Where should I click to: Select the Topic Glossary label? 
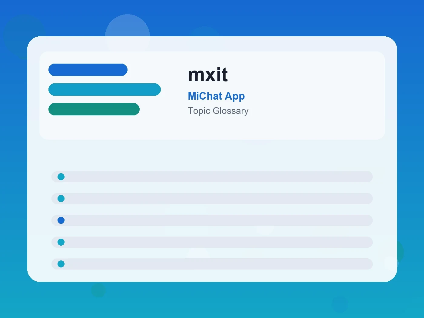(218, 111)
